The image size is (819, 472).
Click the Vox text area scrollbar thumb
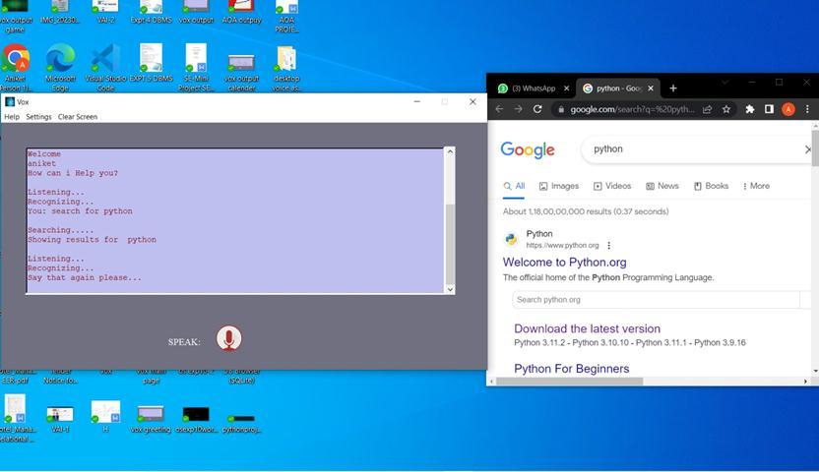pyautogui.click(x=450, y=244)
